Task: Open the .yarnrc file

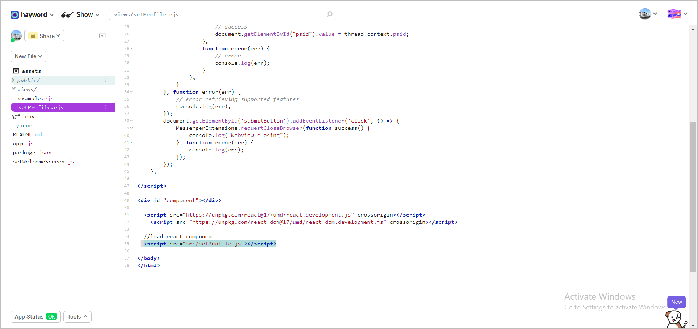Action: [x=24, y=125]
